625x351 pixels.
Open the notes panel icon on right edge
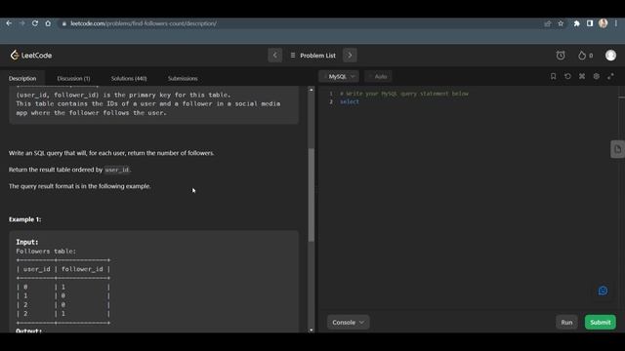coord(617,149)
